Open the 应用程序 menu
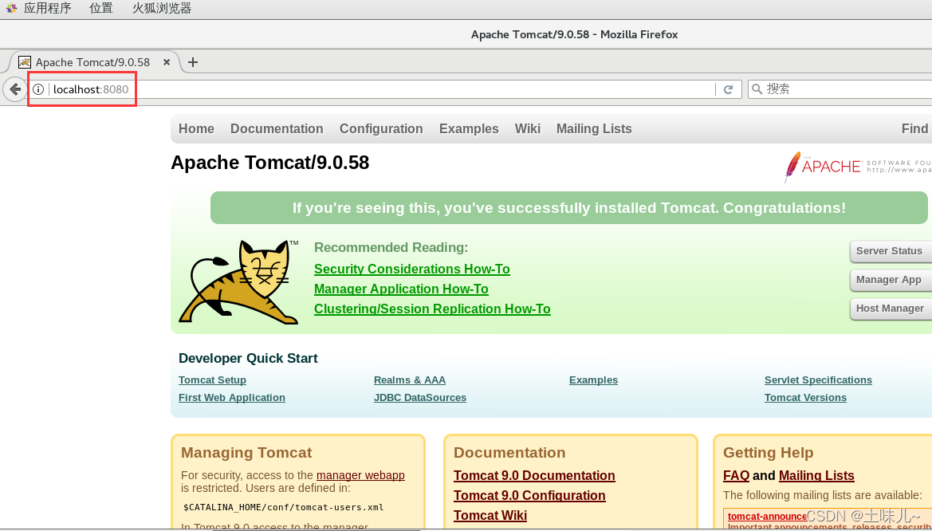The height and width of the screenshot is (531, 932). click(x=47, y=8)
